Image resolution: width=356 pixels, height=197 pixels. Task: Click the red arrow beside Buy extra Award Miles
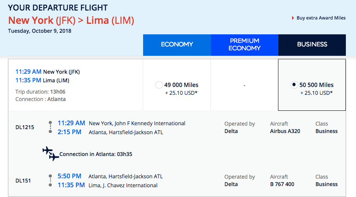pos(293,18)
